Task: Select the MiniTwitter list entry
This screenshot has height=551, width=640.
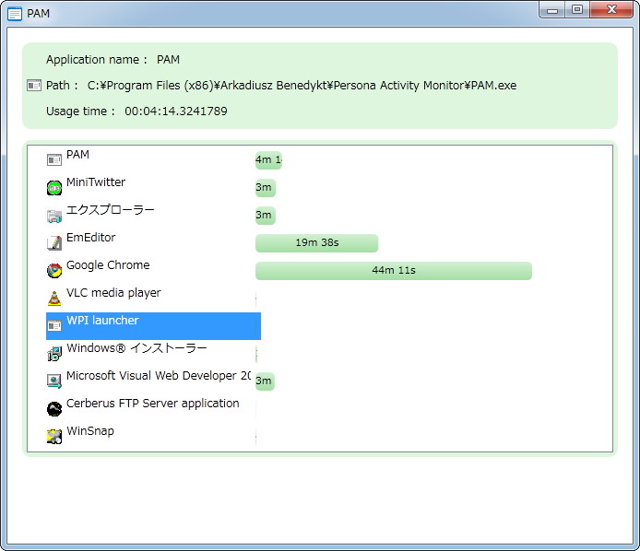Action: [96, 182]
